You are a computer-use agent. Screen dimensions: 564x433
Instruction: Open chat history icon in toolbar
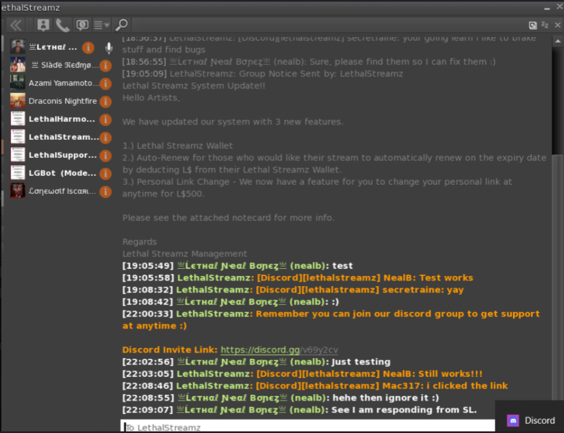pos(82,25)
